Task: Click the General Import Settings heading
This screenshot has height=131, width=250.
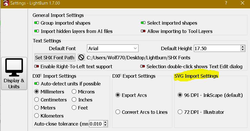Action: (x=58, y=15)
